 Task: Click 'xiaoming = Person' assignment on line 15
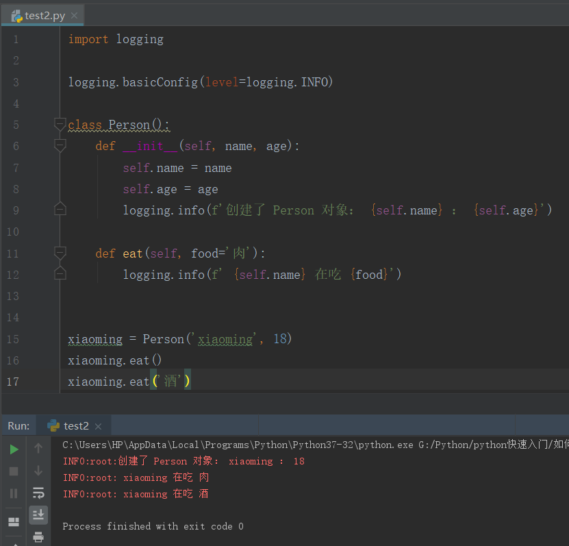(179, 339)
